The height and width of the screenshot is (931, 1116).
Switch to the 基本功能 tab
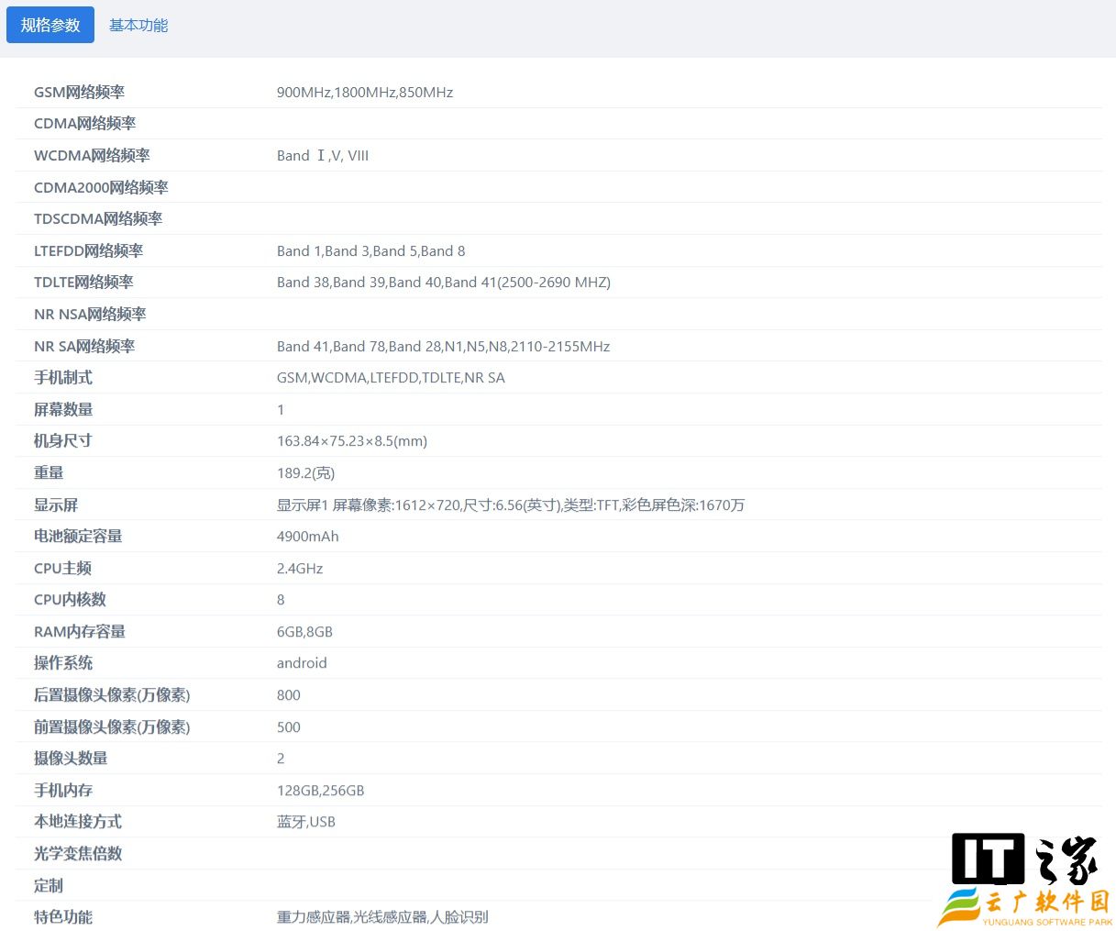coord(138,25)
